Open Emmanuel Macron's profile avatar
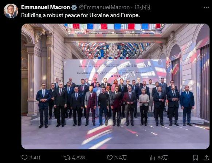212x163 pixels. [x=11, y=11]
